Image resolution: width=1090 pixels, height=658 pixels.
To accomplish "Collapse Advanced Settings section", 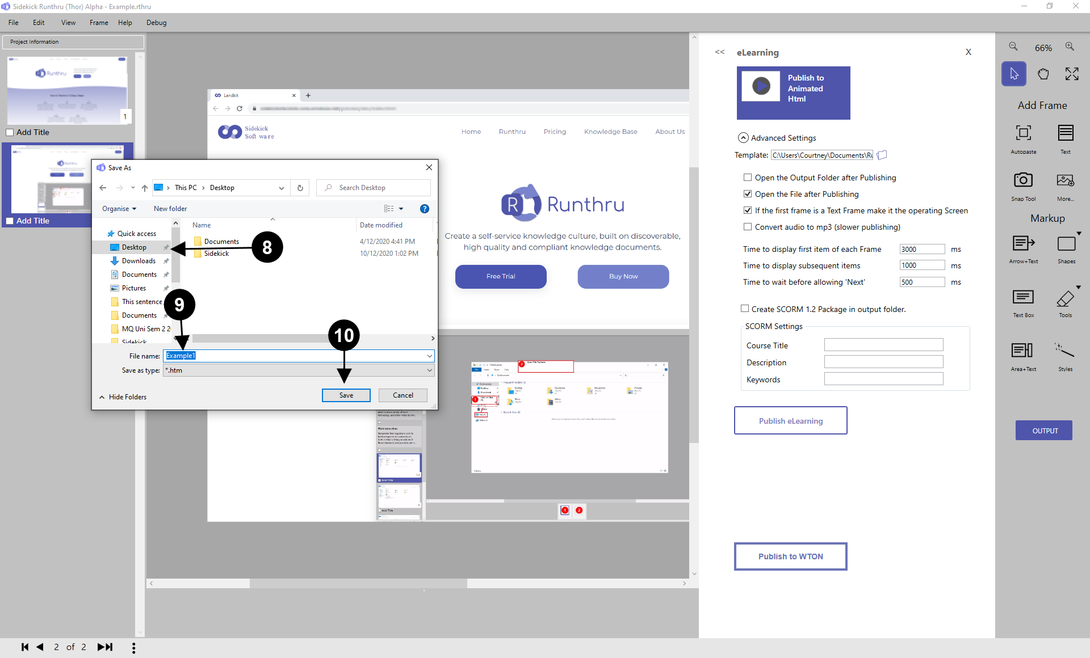I will click(x=743, y=138).
